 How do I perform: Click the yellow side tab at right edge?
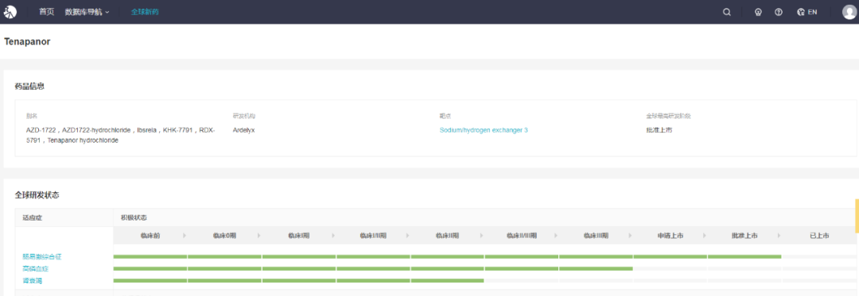click(x=857, y=216)
